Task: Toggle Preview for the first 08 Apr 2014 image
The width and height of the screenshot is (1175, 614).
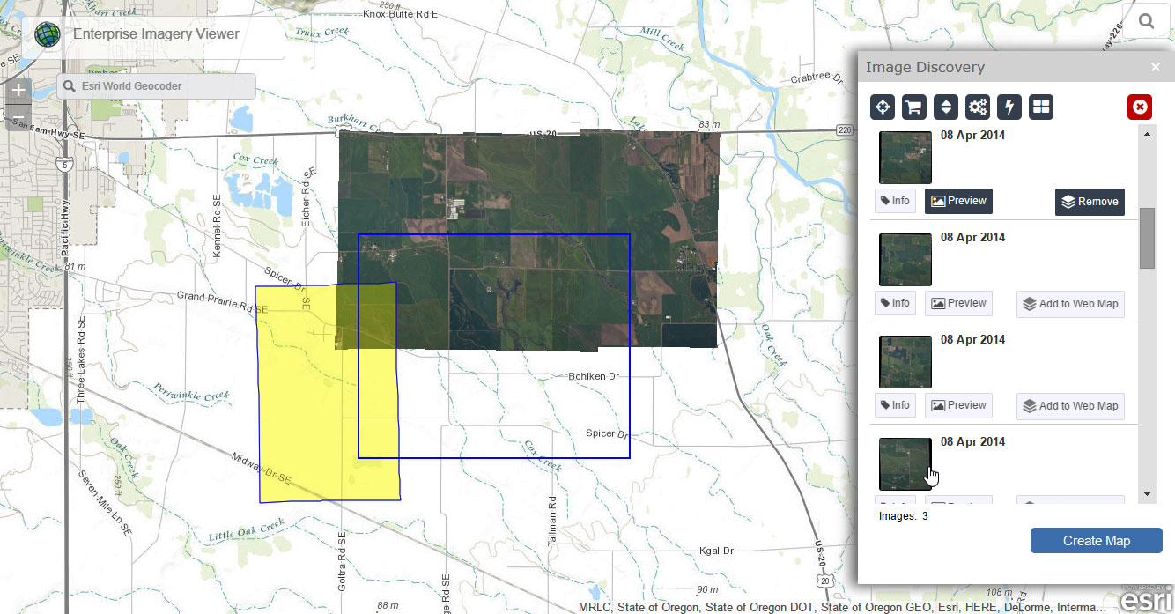Action: (x=958, y=201)
